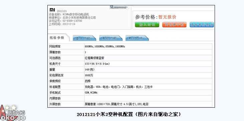Click the 重量 value 149(克)
Screen dimensions: 244x121
[x=89, y=70]
